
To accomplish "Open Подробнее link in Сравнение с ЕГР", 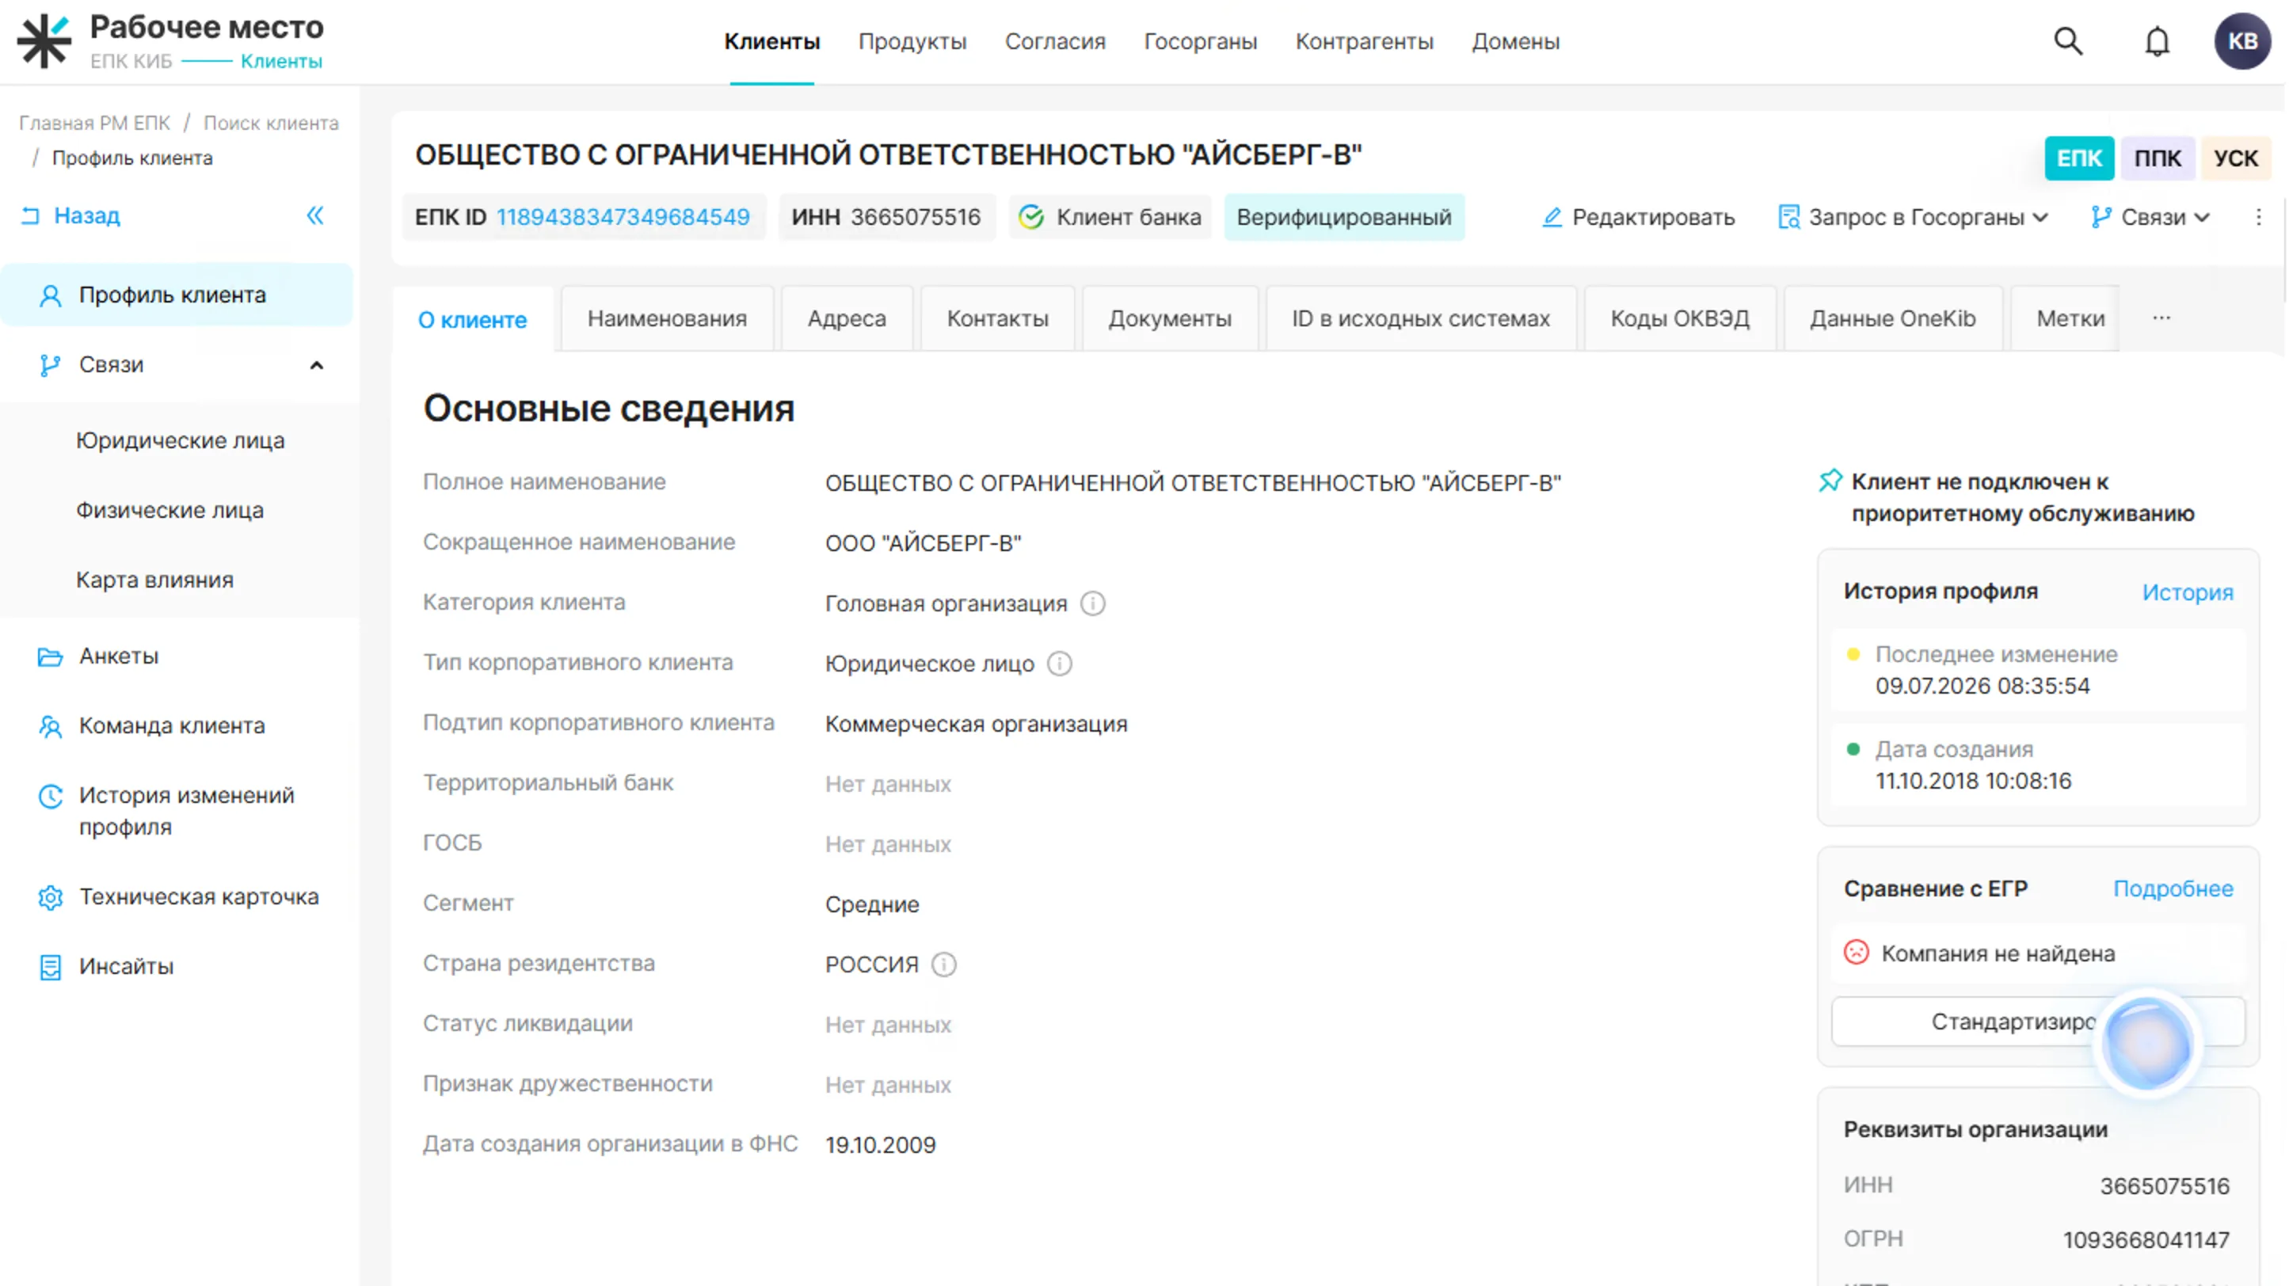I will (2173, 889).
